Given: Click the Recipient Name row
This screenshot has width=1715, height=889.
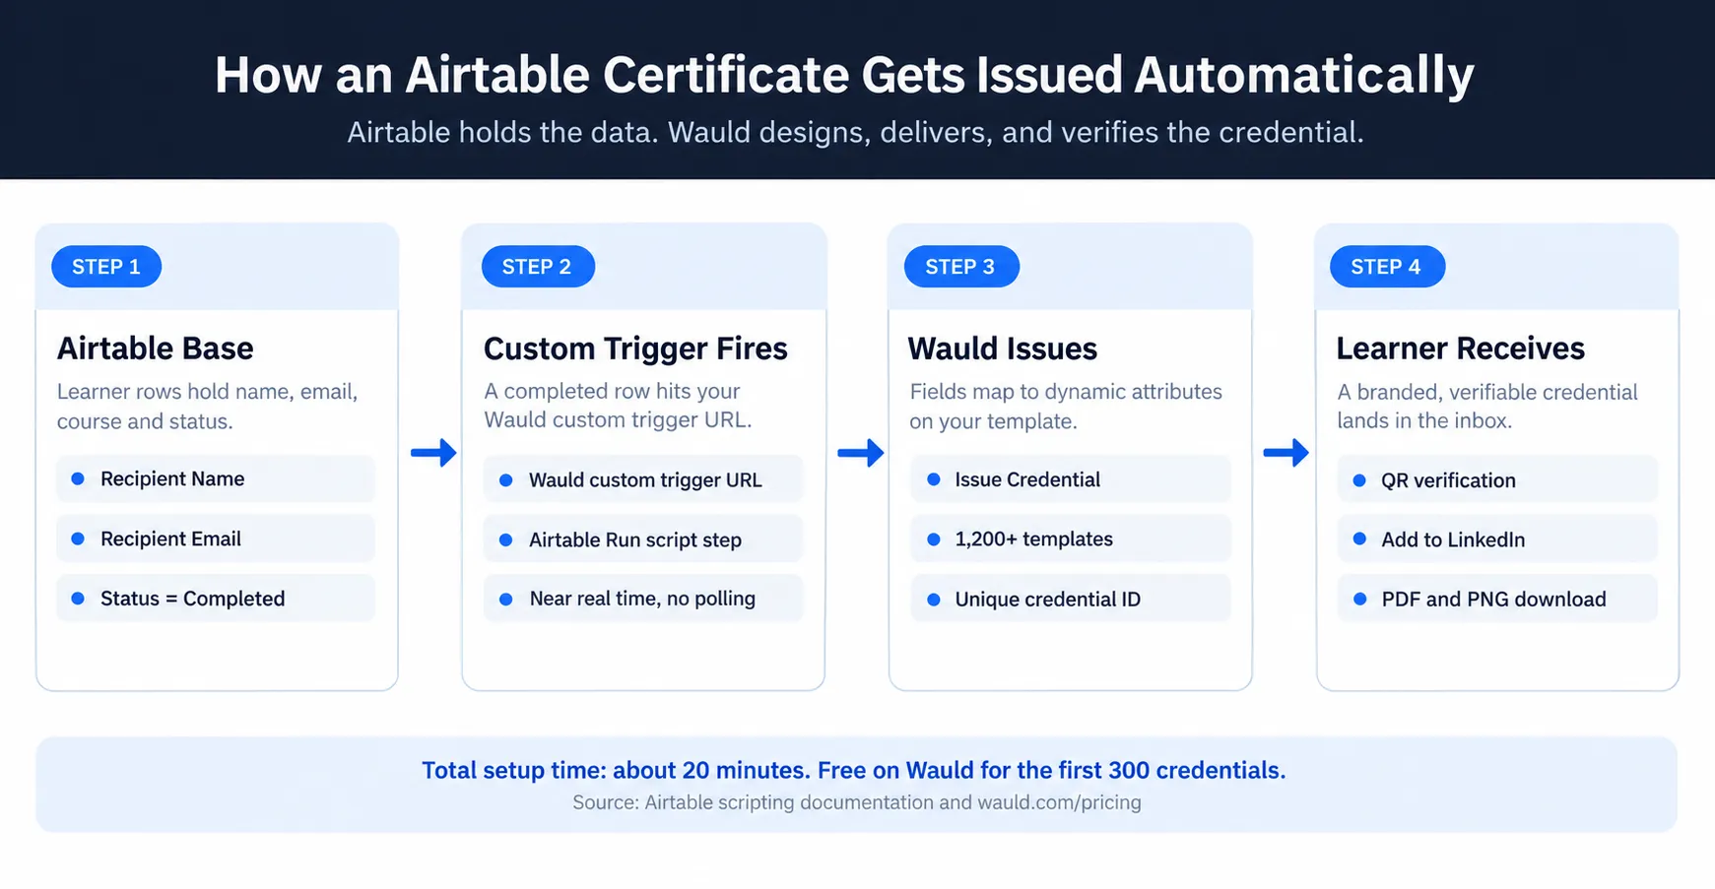Looking at the screenshot, I should click(216, 479).
